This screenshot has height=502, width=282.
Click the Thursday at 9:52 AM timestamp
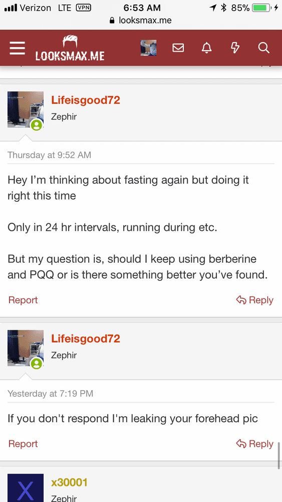(x=50, y=155)
